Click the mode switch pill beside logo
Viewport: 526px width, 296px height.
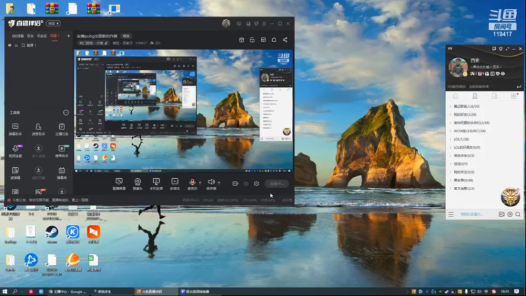tap(53, 24)
